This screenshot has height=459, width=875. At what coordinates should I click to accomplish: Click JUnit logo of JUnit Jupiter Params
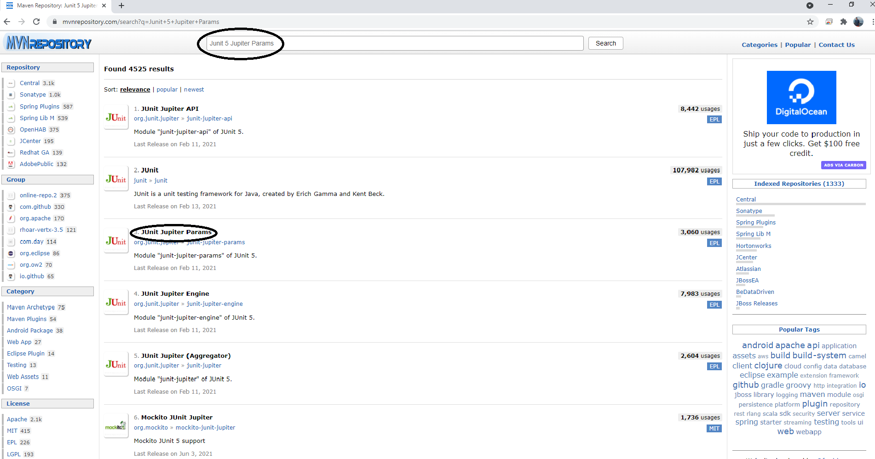(x=116, y=241)
